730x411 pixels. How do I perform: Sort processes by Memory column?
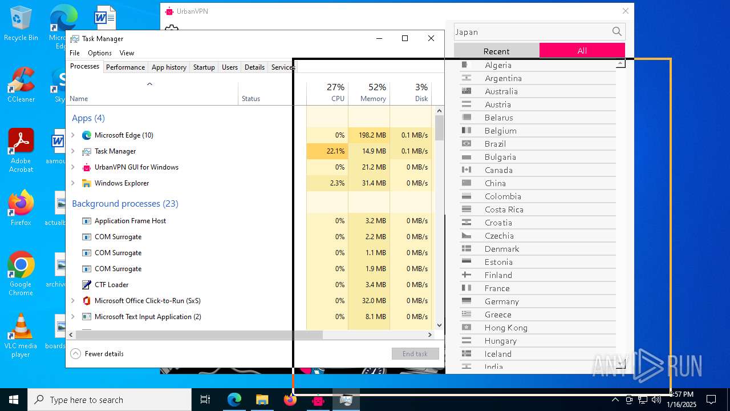pos(369,92)
